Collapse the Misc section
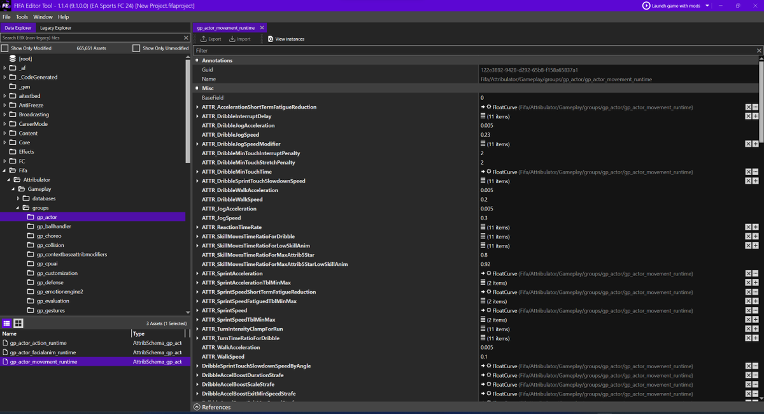Viewport: 764px width, 414px height. (197, 88)
